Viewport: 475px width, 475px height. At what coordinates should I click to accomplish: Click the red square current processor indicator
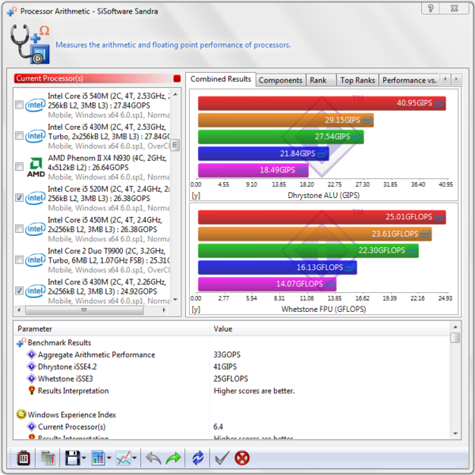click(177, 78)
